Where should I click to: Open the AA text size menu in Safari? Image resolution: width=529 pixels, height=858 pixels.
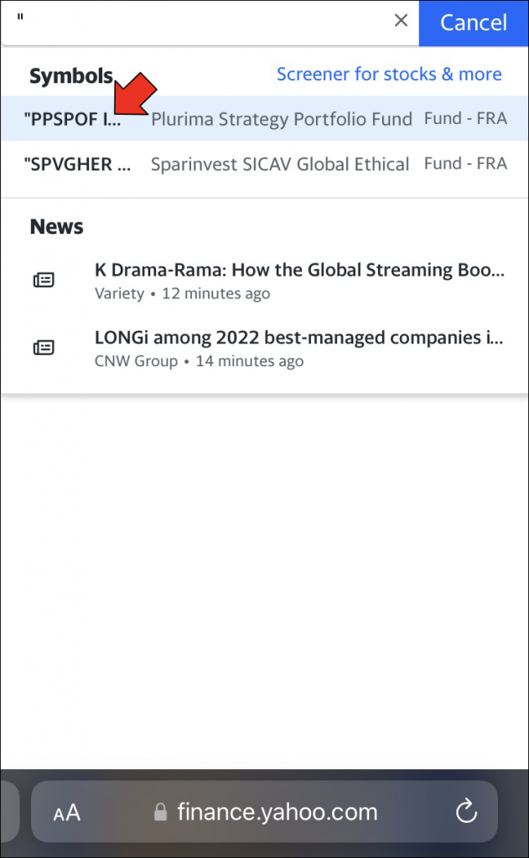coord(66,811)
